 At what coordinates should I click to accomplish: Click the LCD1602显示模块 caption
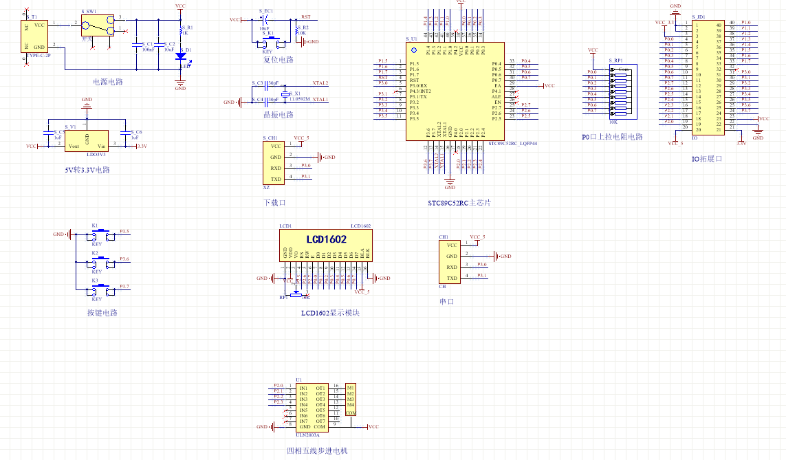pyautogui.click(x=330, y=313)
